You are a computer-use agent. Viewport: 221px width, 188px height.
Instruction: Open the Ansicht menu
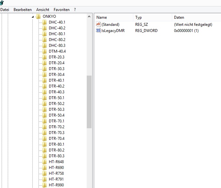[x=43, y=10]
